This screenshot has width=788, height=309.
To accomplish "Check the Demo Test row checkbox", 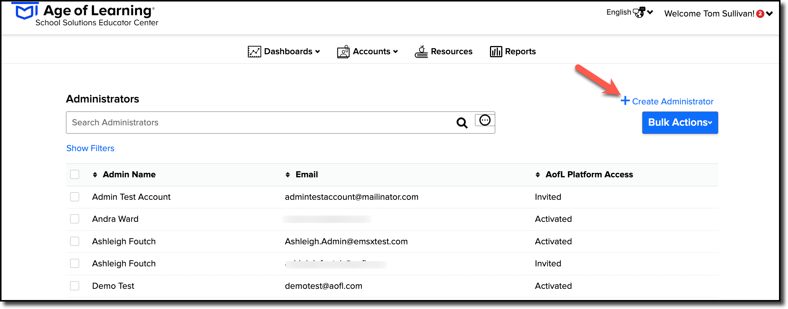I will pos(75,286).
